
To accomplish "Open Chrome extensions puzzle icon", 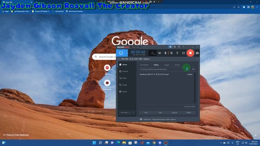I will point(244,7).
